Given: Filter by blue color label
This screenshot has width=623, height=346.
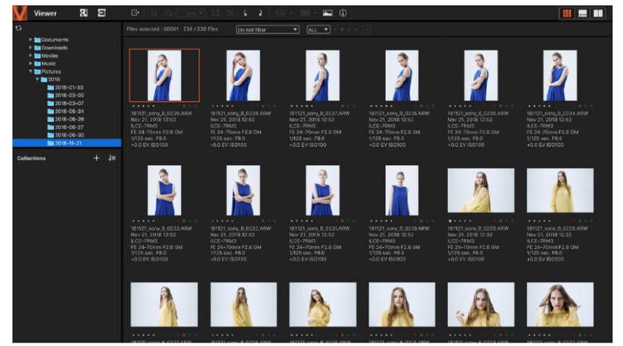Looking at the screenshot, I should 356,29.
